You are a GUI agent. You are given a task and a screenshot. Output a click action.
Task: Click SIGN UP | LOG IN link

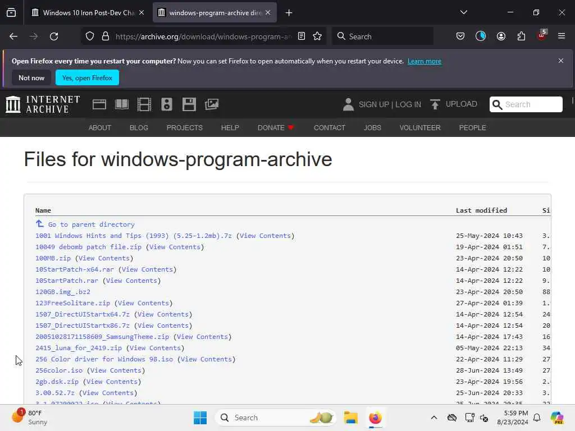390,104
